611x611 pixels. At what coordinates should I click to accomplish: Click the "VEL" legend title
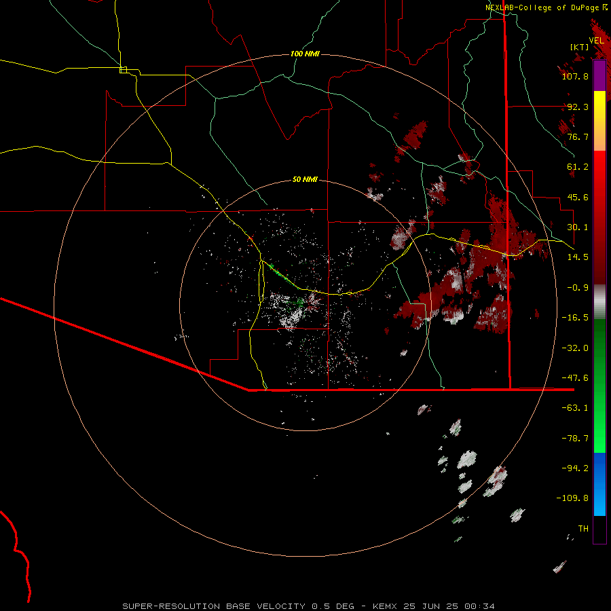(597, 41)
